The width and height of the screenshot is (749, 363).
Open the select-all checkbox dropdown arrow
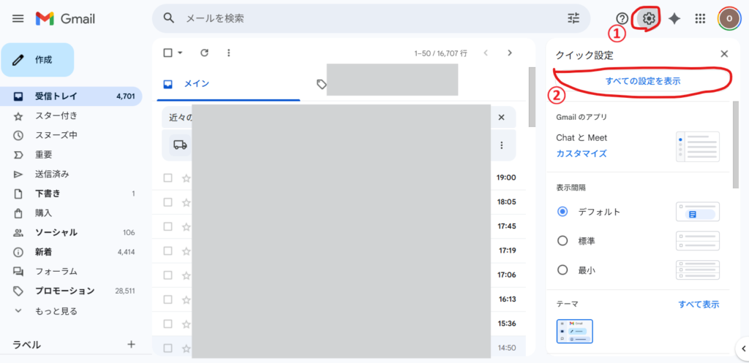click(180, 53)
